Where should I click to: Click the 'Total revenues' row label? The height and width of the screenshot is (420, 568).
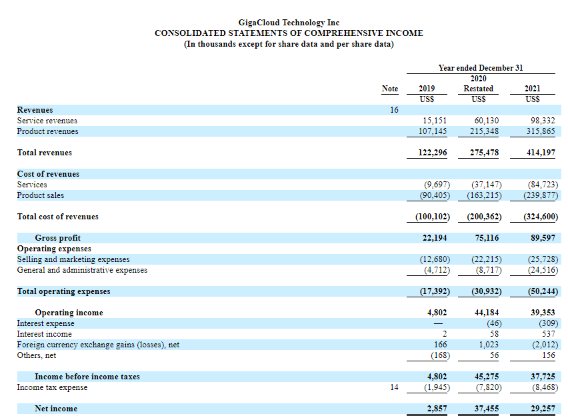tap(45, 153)
